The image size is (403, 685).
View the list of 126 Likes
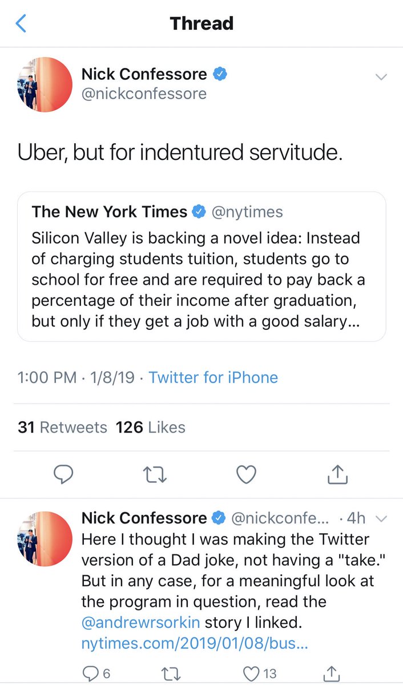pos(150,427)
